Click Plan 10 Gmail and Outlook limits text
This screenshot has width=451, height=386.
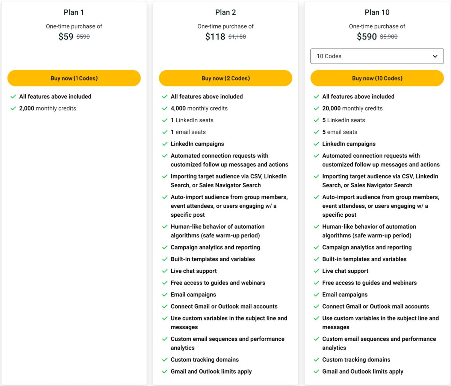click(362, 371)
